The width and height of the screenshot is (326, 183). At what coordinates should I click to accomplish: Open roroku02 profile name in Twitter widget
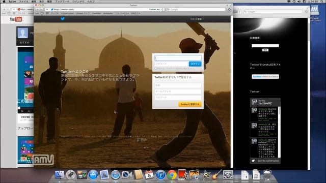click(265, 103)
